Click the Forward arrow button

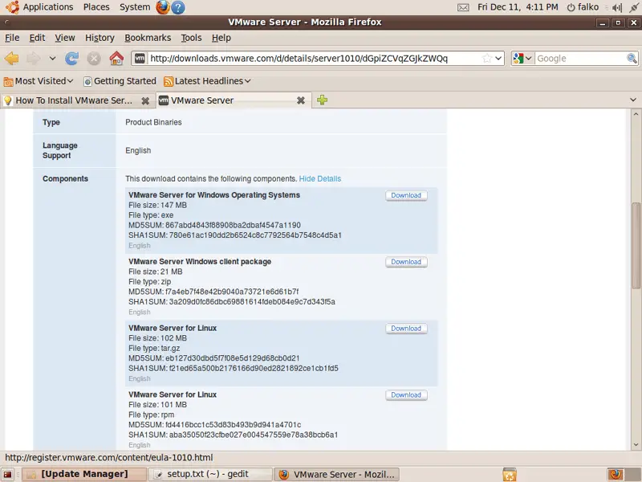33,59
